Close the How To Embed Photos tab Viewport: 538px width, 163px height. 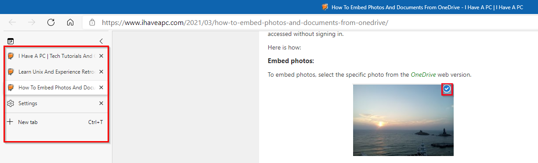(x=101, y=88)
